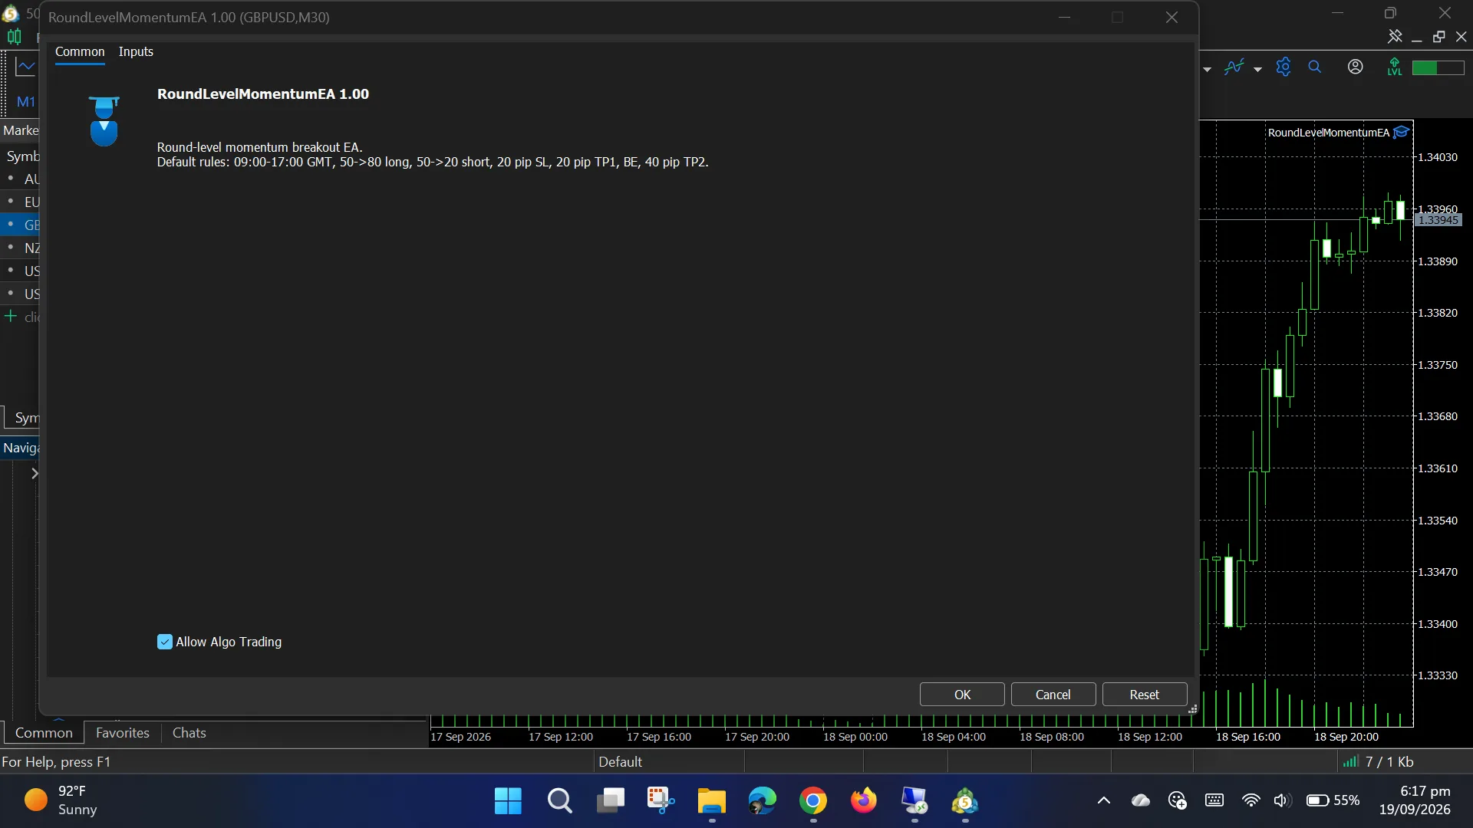Select the M1 timeframe
This screenshot has height=828, width=1473.
coord(25,101)
